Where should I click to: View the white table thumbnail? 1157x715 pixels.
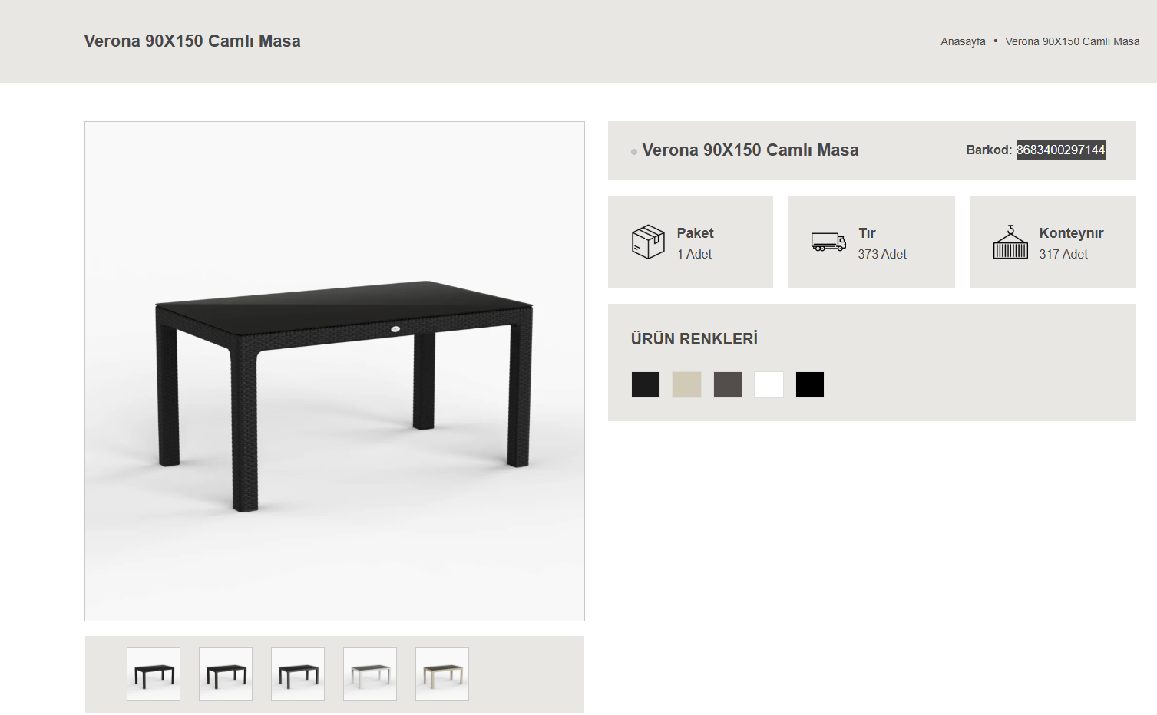pyautogui.click(x=370, y=674)
